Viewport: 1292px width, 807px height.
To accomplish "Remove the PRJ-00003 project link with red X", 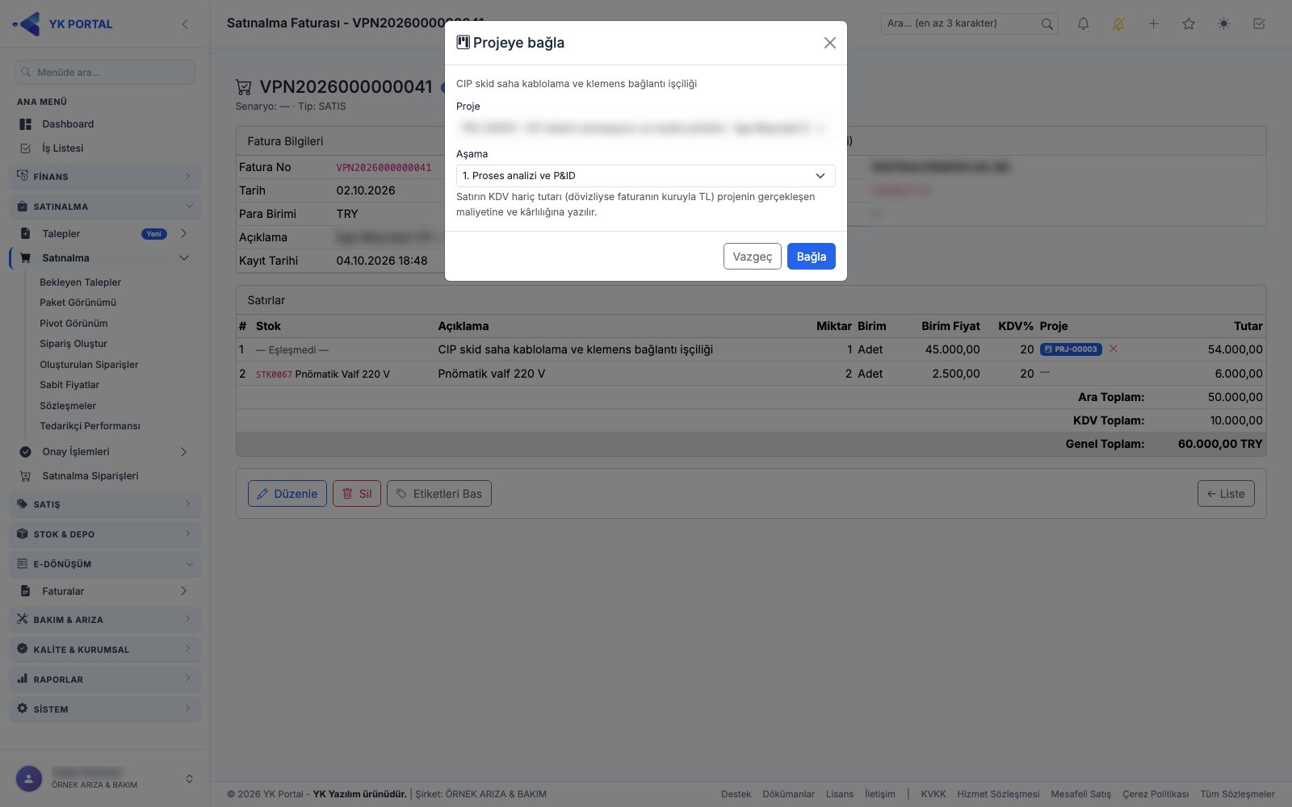I will click(1114, 349).
